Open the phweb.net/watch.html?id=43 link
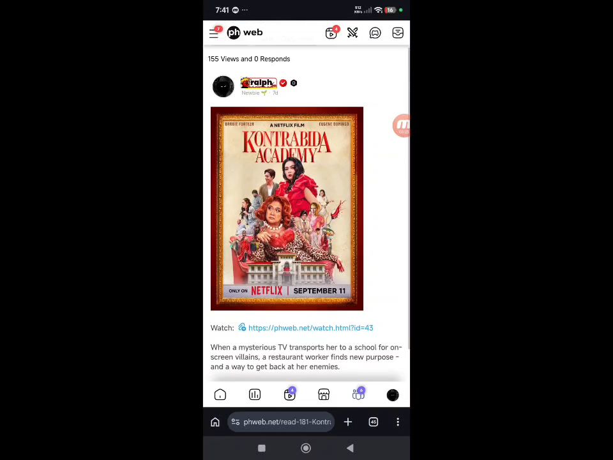Image resolution: width=613 pixels, height=460 pixels. point(310,328)
